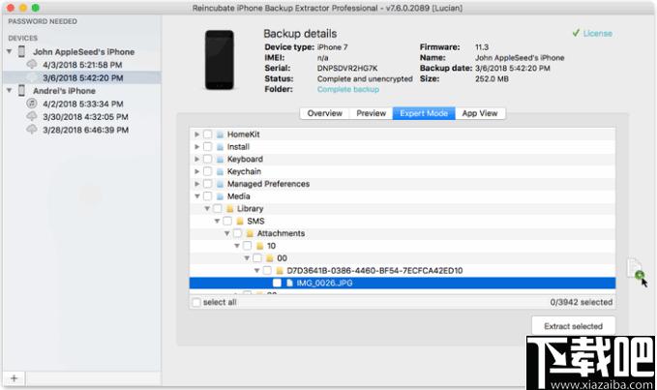Check the Attachments checkbox
The width and height of the screenshot is (657, 390).
click(x=237, y=233)
